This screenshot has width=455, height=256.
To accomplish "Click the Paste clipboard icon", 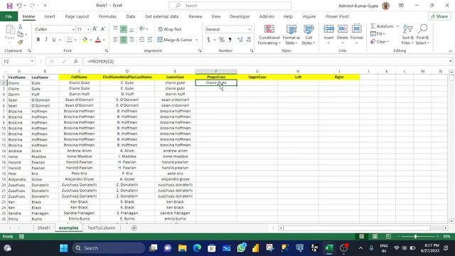I will (x=9, y=30).
